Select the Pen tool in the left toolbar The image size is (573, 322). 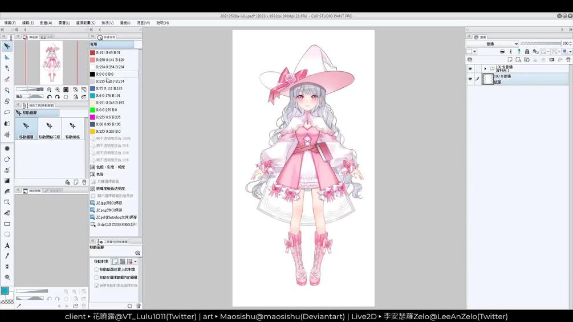pos(7,68)
